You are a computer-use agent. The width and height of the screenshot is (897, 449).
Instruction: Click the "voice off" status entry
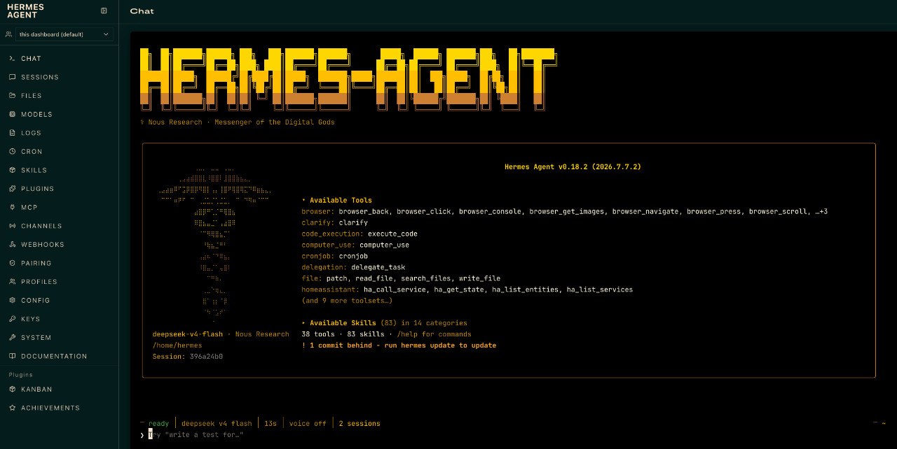click(x=308, y=424)
